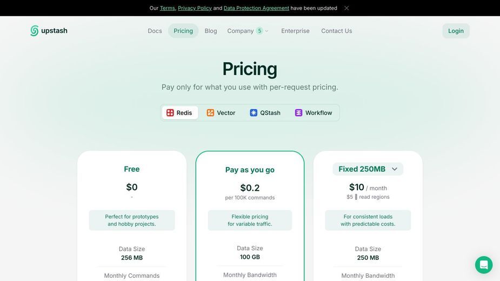Open the Pricing nav item
Image resolution: width=500 pixels, height=281 pixels.
pyautogui.click(x=183, y=31)
